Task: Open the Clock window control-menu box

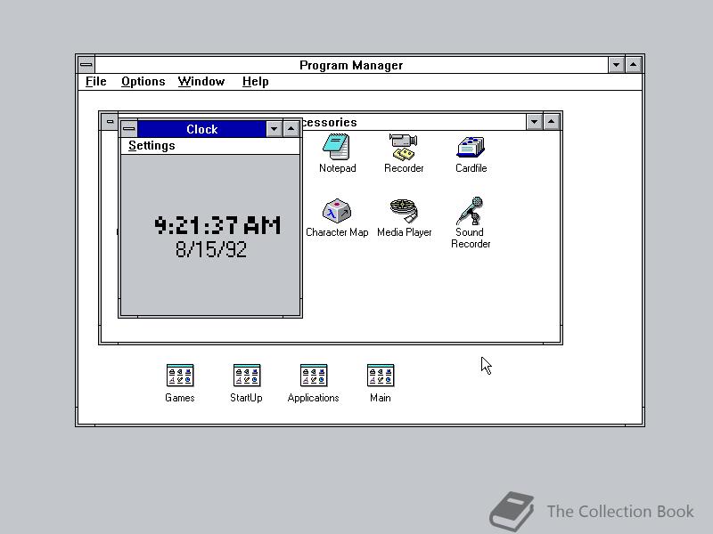Action: (129, 129)
